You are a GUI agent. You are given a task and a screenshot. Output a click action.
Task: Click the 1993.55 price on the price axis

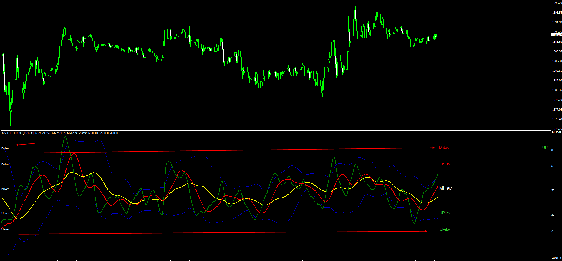click(x=557, y=13)
